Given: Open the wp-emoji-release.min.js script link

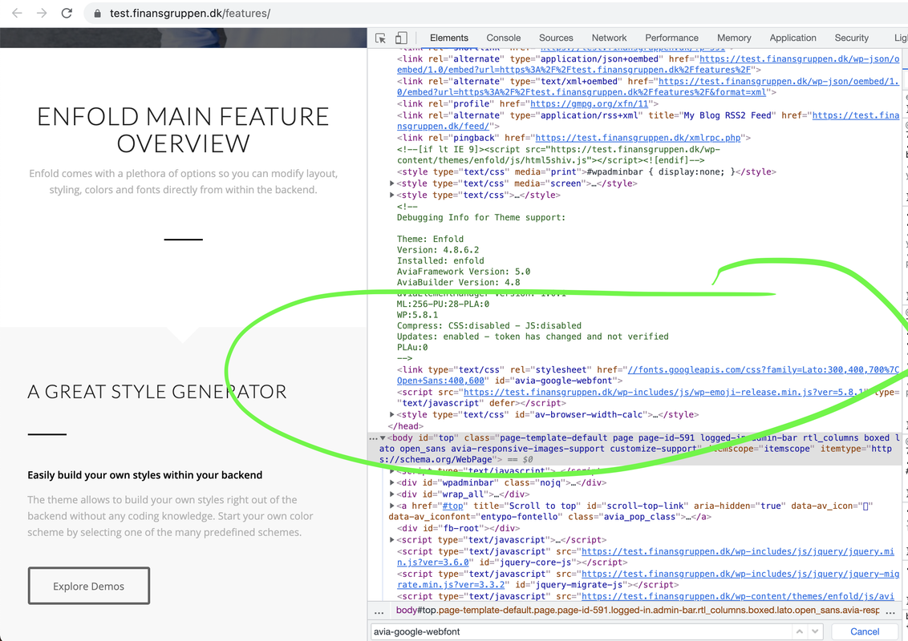Looking at the screenshot, I should (x=664, y=392).
